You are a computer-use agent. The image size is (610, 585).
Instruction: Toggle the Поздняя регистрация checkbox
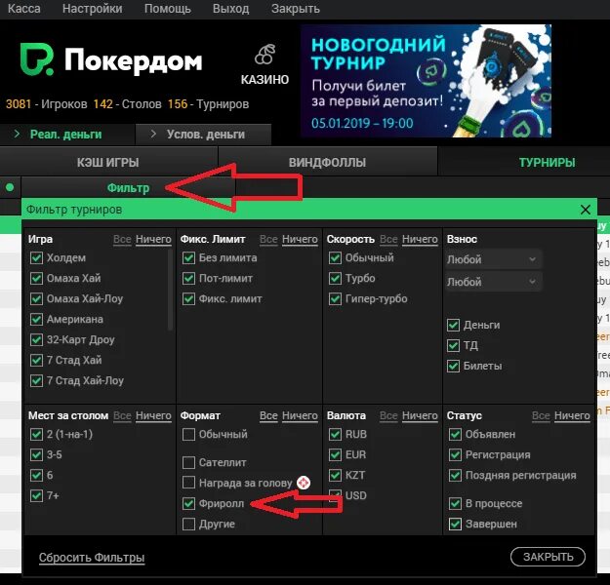[455, 475]
